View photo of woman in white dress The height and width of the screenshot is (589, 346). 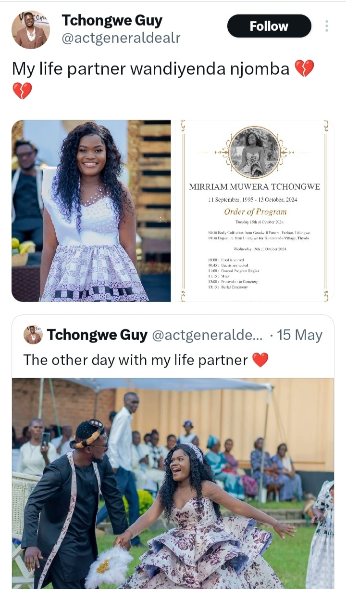[x=91, y=211]
